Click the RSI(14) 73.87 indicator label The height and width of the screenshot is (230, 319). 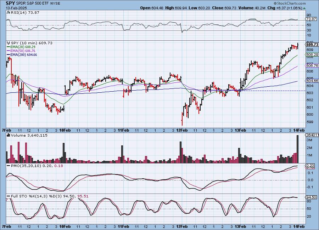point(25,12)
